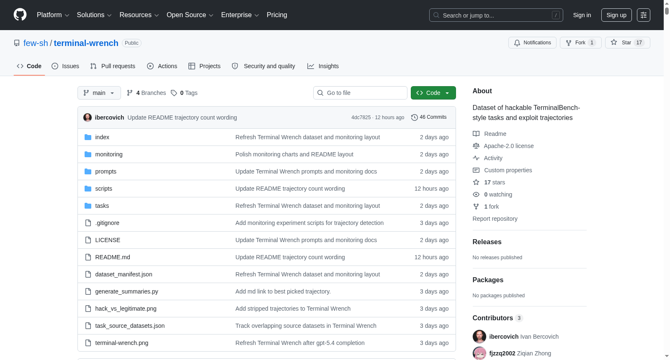Open the Actions tab

(162, 66)
